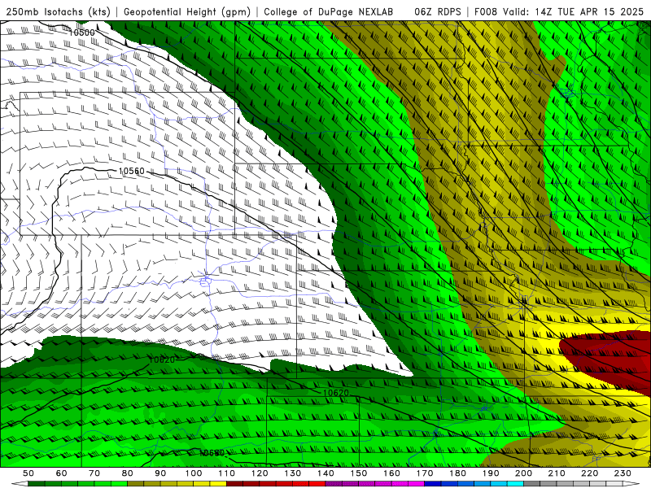The width and height of the screenshot is (651, 488).
Task: Click the 70 value on the color scale
Action: (94, 473)
